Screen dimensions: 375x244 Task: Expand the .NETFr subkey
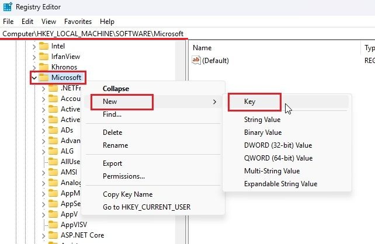[x=43, y=89]
